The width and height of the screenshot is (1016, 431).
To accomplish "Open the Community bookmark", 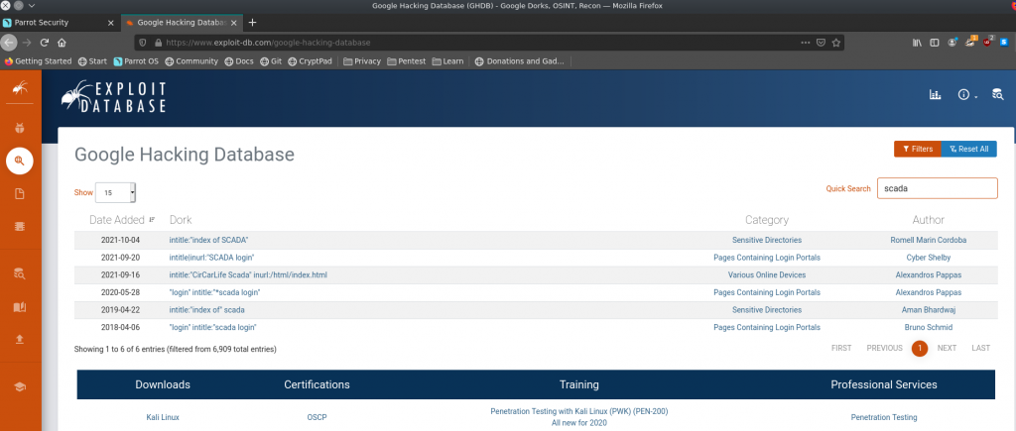I will [191, 61].
